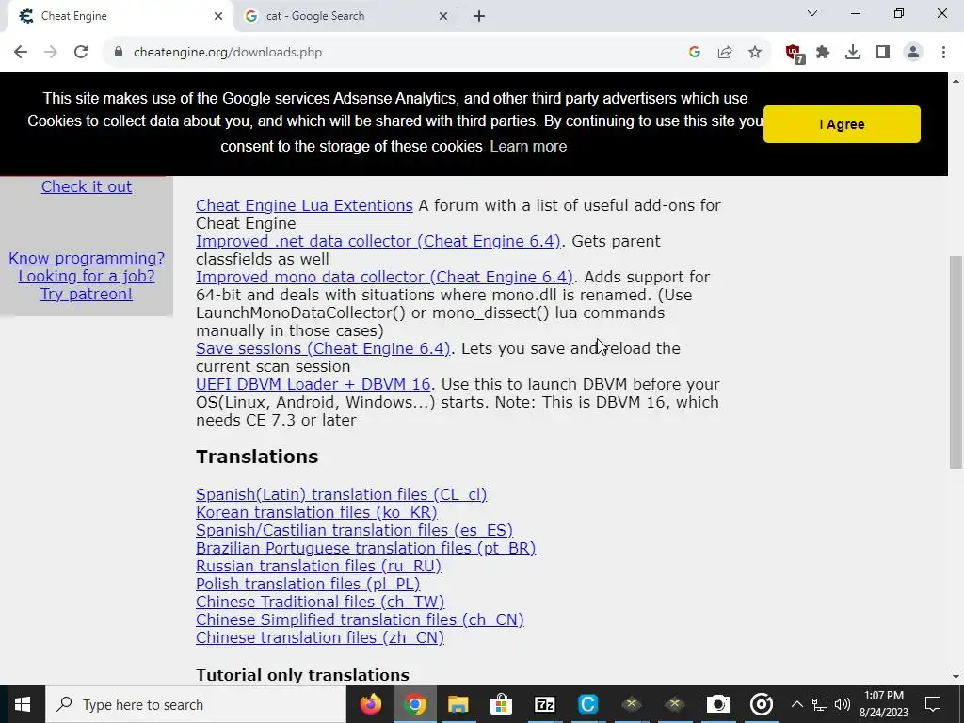Open uBlock Origin extension icon
Image resolution: width=964 pixels, height=723 pixels.
tap(795, 54)
